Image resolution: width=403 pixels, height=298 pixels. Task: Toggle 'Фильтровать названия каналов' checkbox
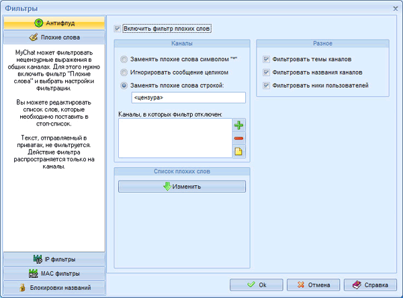pyautogui.click(x=266, y=72)
